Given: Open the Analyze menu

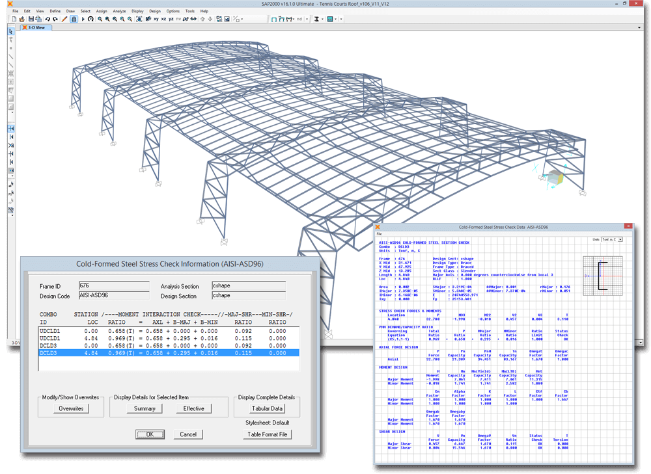Looking at the screenshot, I should pyautogui.click(x=120, y=11).
